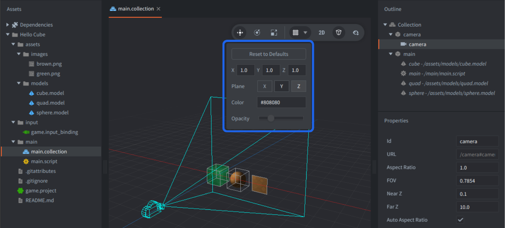Toggle the Auto Aspect Ratio checkbox
The width and height of the screenshot is (505, 228).
460,220
